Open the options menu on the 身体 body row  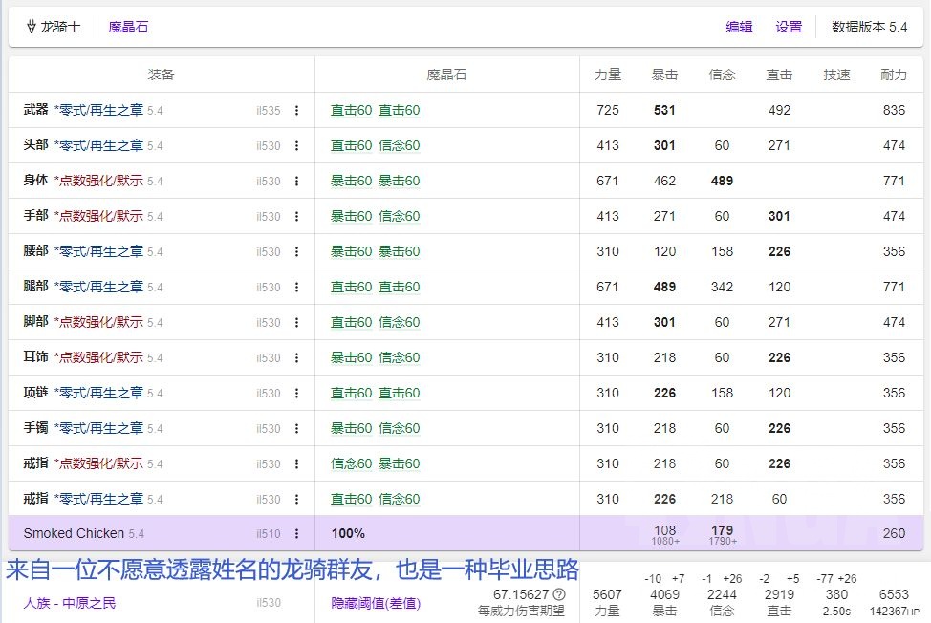297,181
